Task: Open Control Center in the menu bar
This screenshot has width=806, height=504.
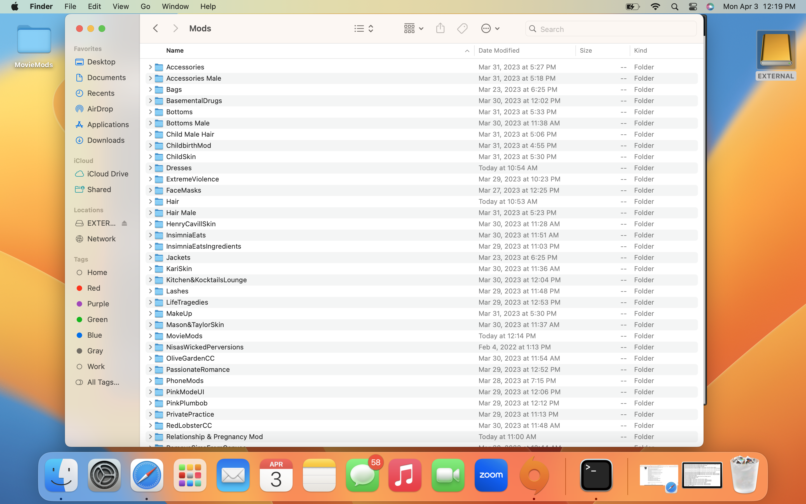Action: (693, 6)
